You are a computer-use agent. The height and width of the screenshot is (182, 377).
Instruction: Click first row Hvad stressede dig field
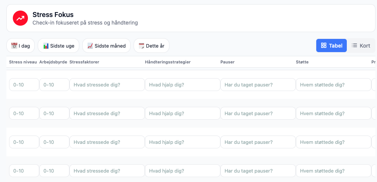[107, 85]
